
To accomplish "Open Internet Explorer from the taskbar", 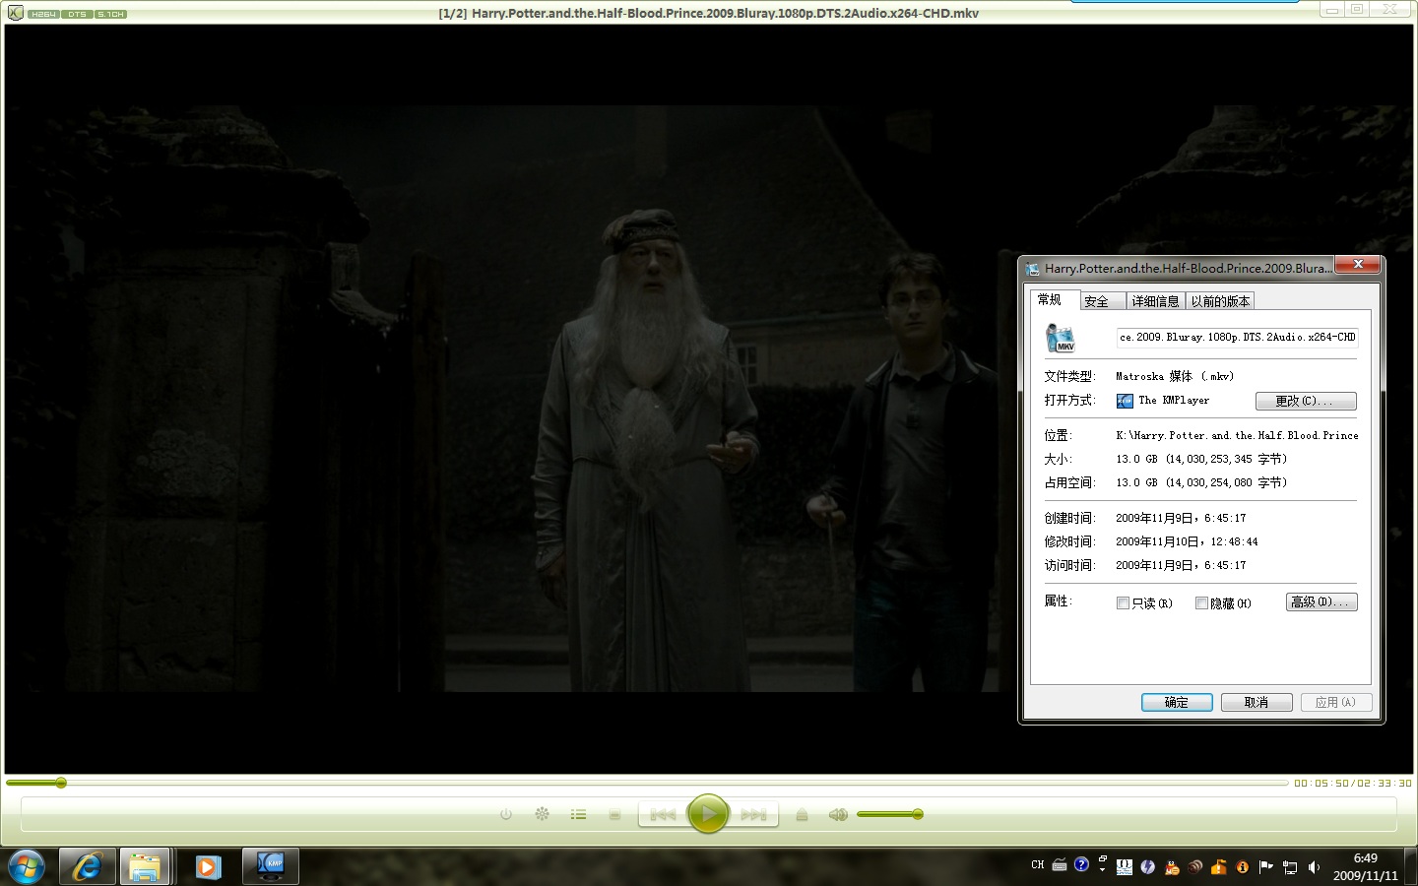I will tap(88, 866).
